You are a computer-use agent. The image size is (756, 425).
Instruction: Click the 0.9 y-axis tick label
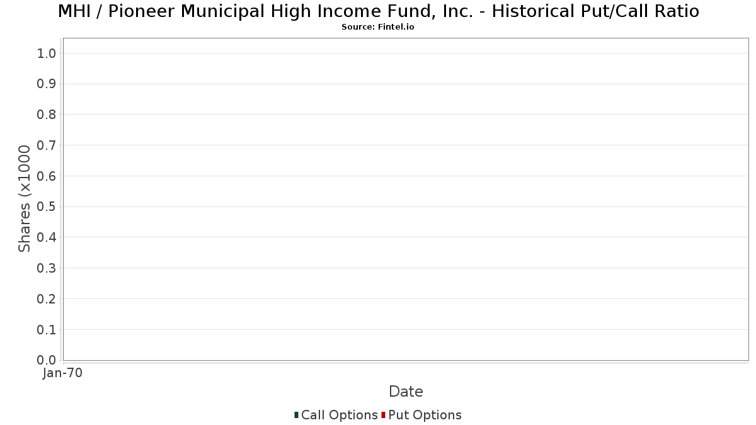(x=47, y=84)
